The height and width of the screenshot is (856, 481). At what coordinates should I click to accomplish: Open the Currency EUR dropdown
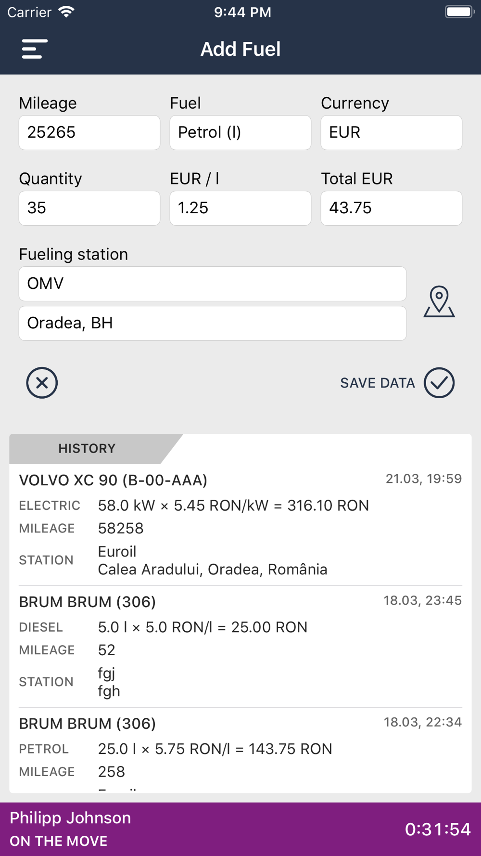click(x=392, y=132)
